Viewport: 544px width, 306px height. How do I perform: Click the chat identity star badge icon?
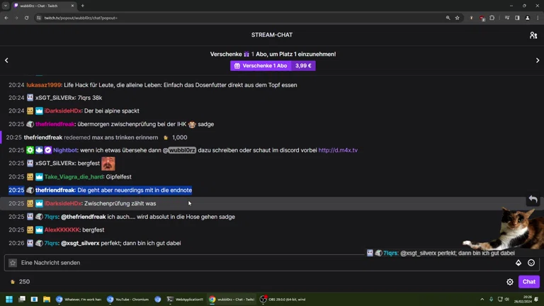[x=13, y=263]
